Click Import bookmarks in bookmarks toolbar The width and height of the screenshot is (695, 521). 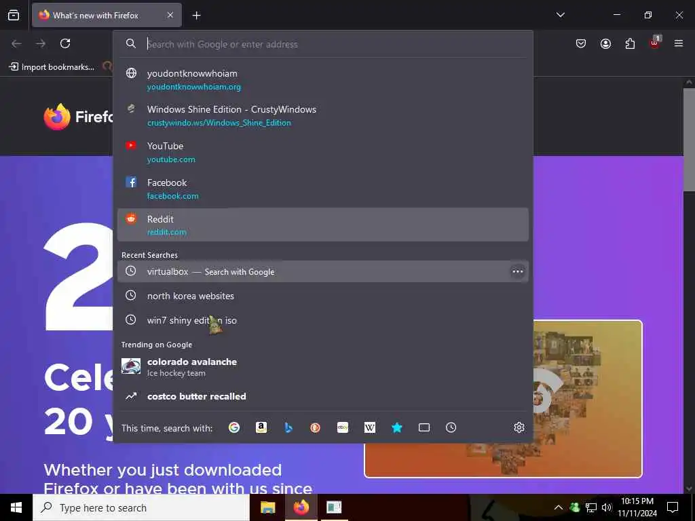point(52,67)
